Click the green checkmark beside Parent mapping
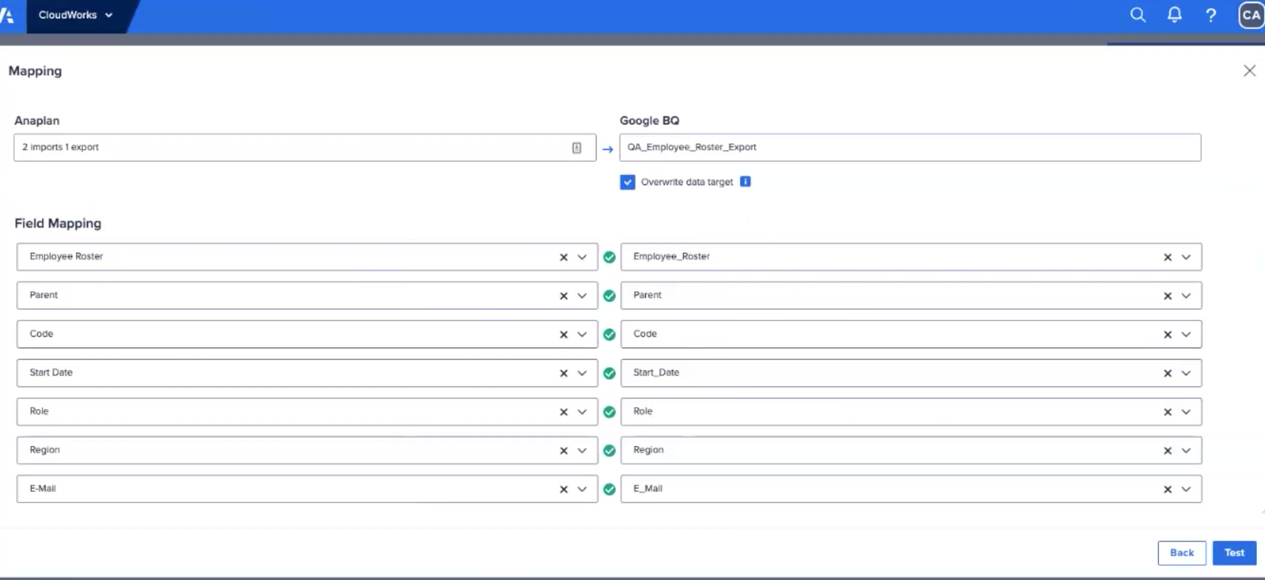Viewport: 1265px width, 580px height. tap(609, 295)
